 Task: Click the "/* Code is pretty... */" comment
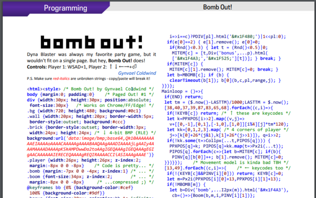coord(124,166)
